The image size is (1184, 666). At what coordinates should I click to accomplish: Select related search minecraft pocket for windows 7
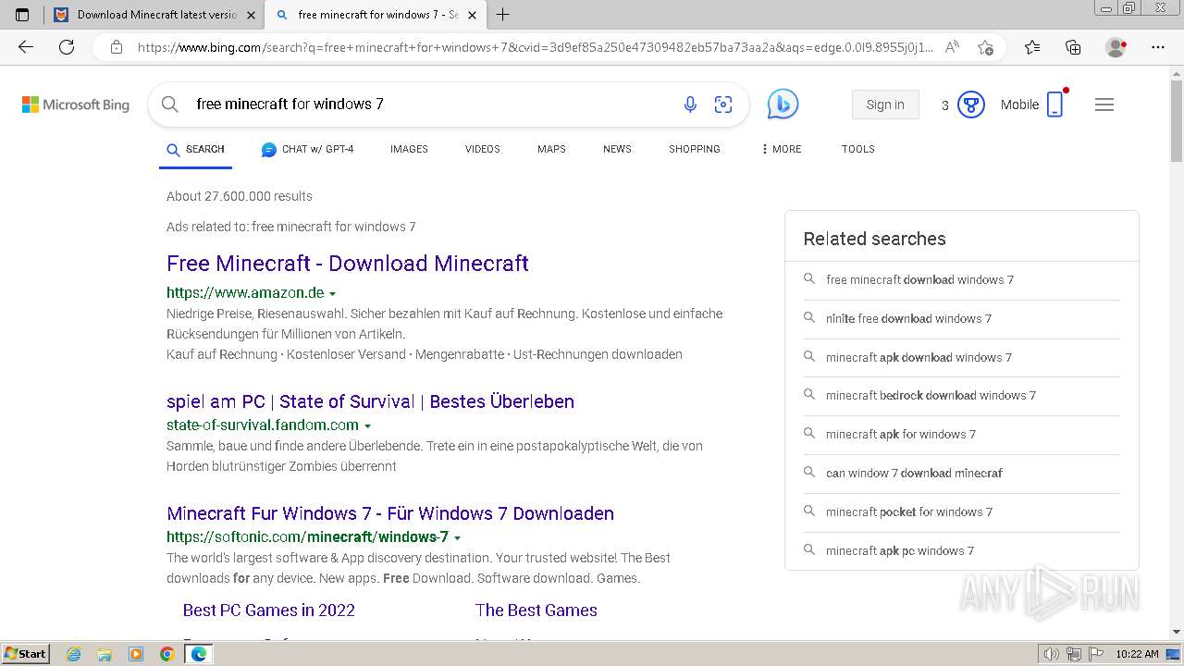[961, 512]
